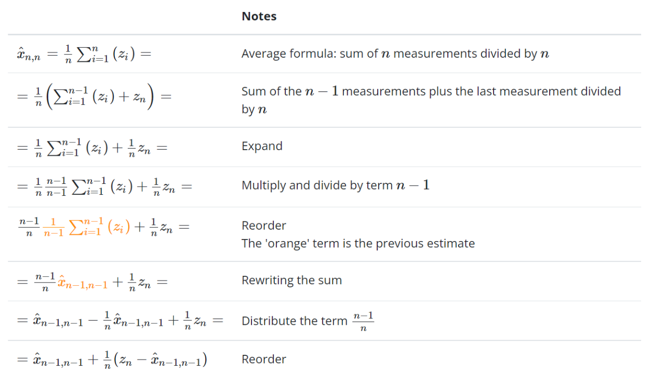Viewport: 665px width, 386px height.
Task: Click the Notes column header
Action: (x=259, y=17)
